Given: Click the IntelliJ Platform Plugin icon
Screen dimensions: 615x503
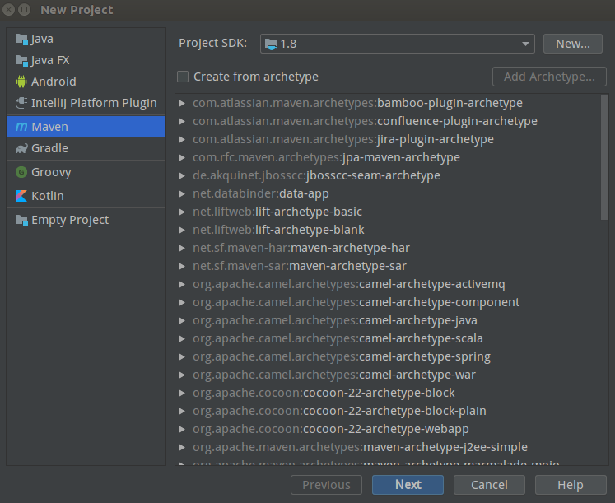Looking at the screenshot, I should [x=21, y=103].
